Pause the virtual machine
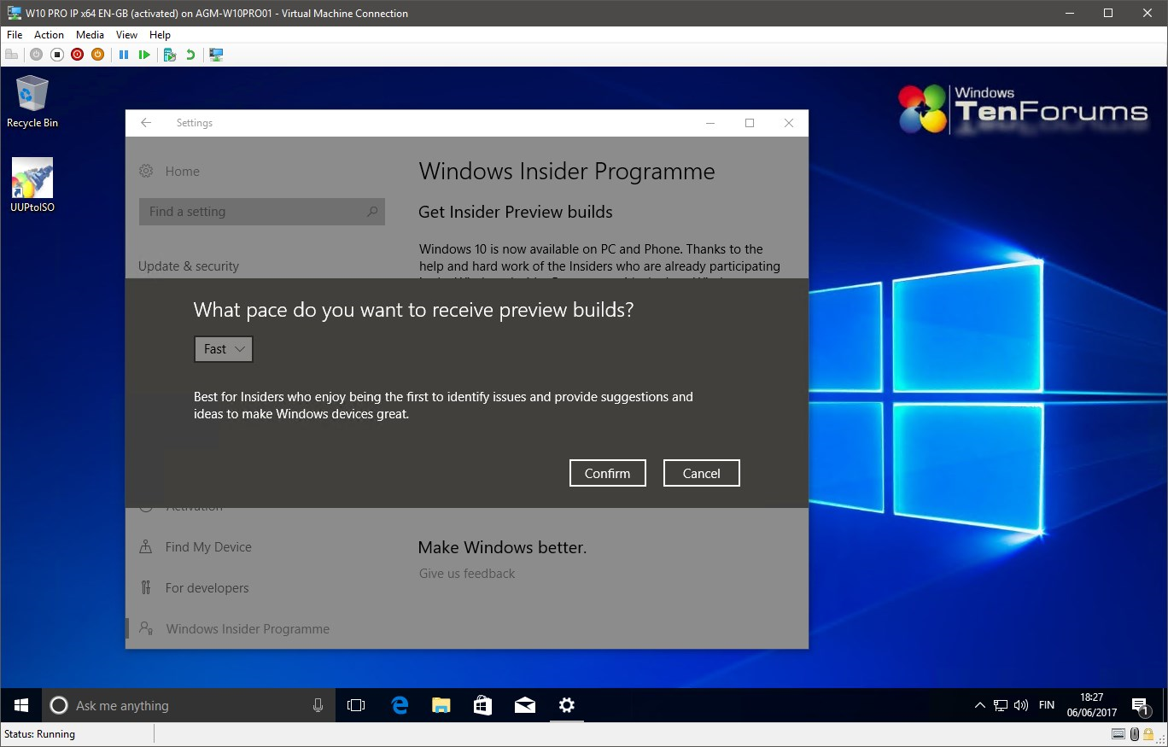The width and height of the screenshot is (1168, 747). [124, 55]
